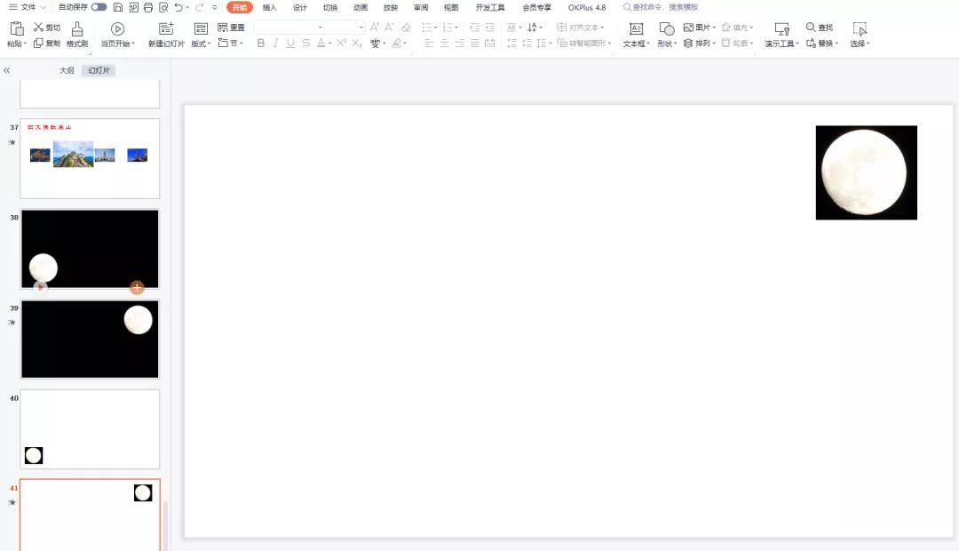Open the OKPlus 4.8 tab
Screen dimensions: 959x551
click(587, 7)
